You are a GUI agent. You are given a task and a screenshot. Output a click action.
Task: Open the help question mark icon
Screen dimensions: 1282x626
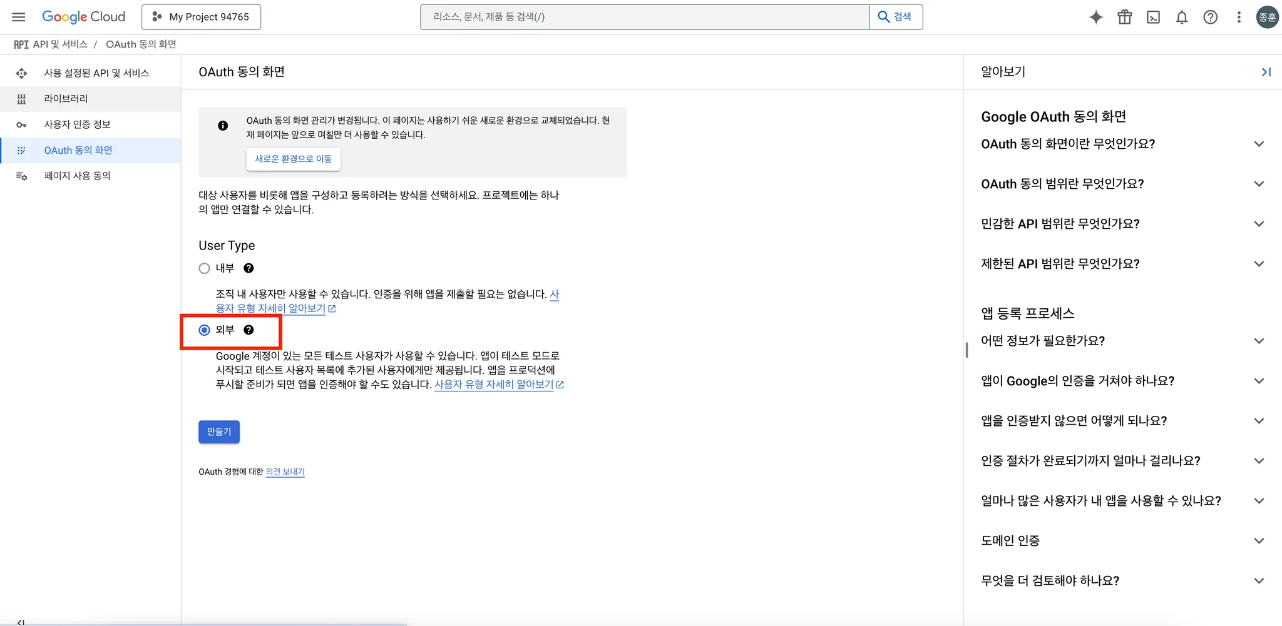(1210, 17)
